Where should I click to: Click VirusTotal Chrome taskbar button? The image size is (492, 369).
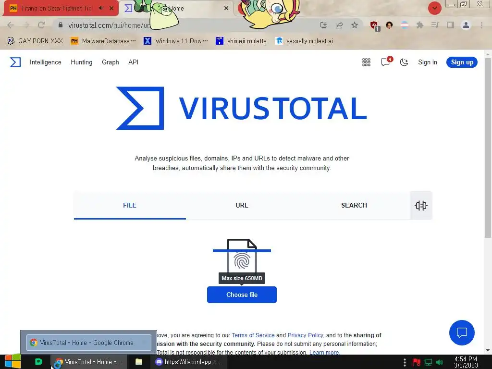[89, 362]
